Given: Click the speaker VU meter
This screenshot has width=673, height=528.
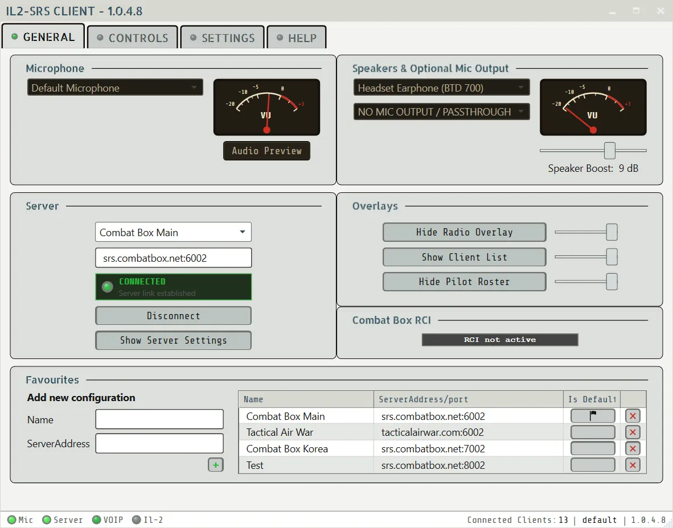Looking at the screenshot, I should 593,107.
